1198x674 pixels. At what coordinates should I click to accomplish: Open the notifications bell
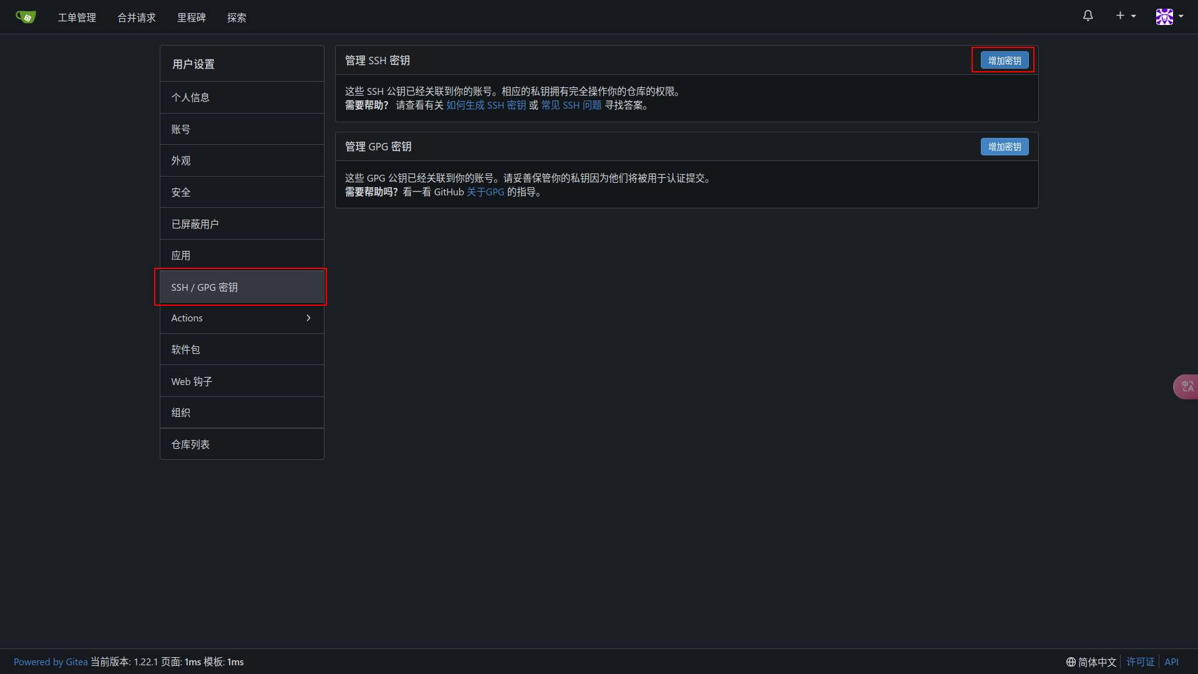(1088, 16)
